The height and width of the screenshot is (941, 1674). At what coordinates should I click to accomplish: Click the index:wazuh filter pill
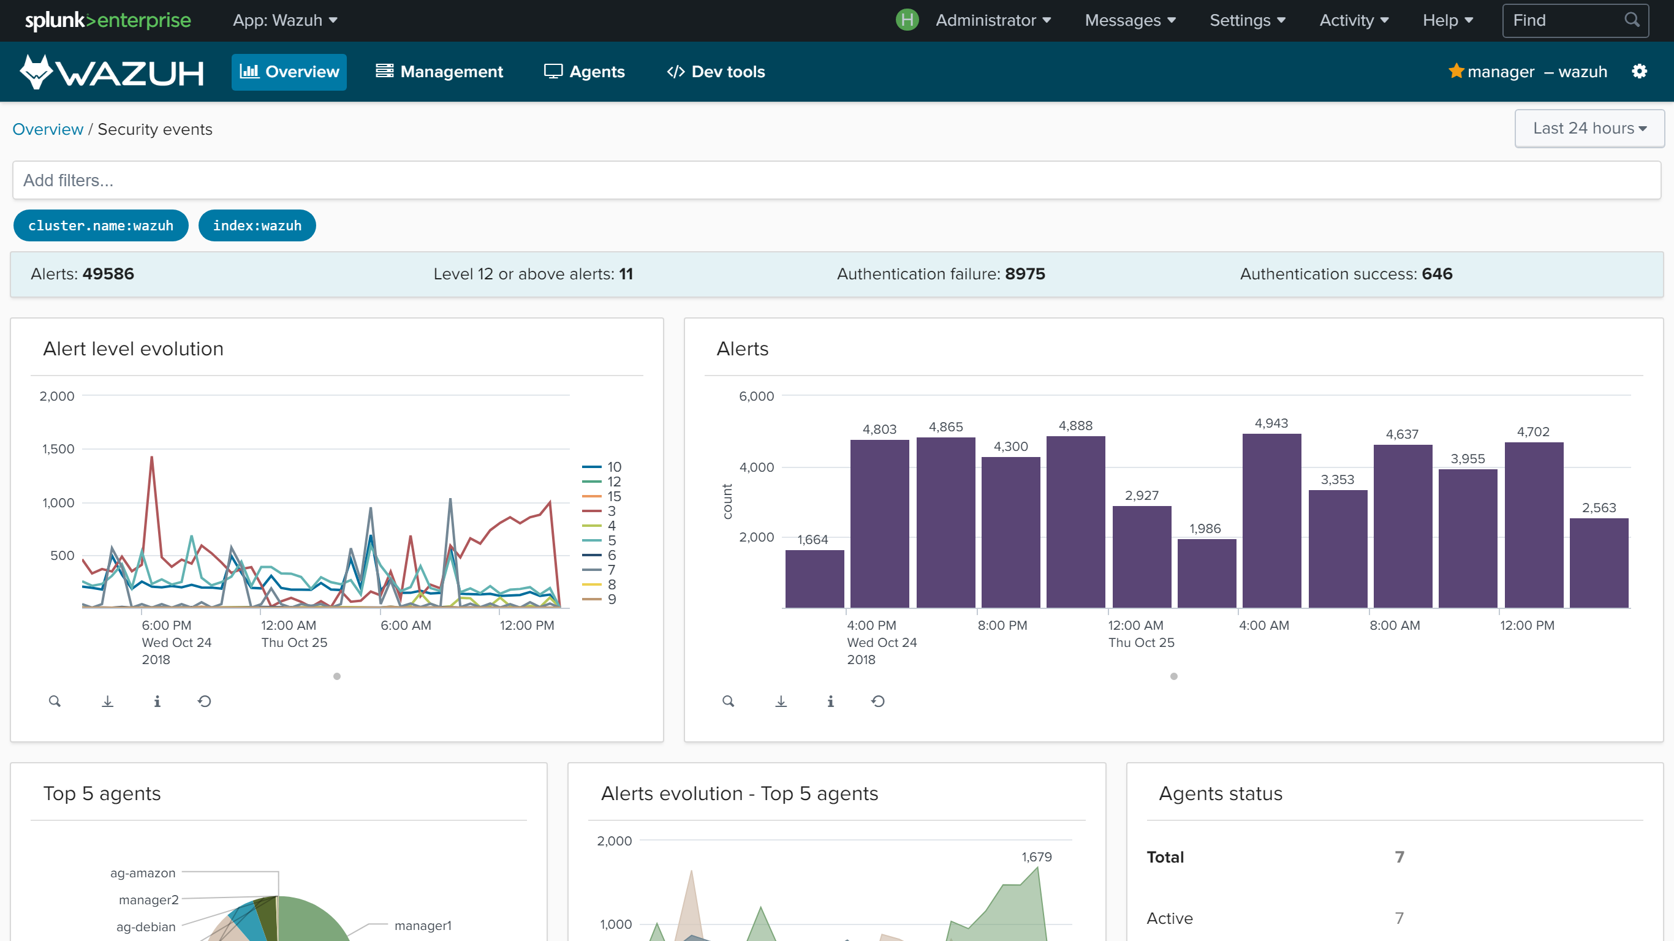click(257, 225)
